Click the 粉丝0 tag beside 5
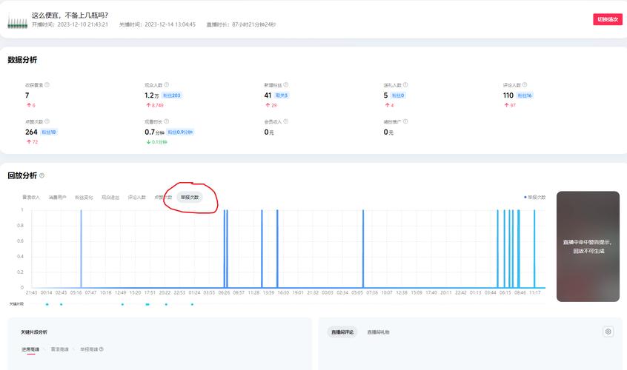627x370 pixels. tap(398, 95)
